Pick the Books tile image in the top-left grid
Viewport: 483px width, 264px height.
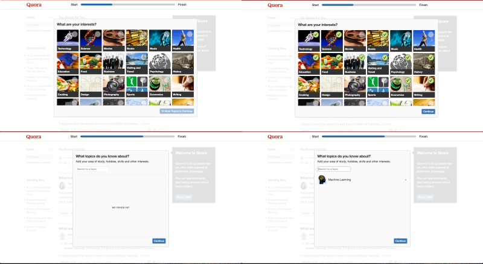pos(137,40)
